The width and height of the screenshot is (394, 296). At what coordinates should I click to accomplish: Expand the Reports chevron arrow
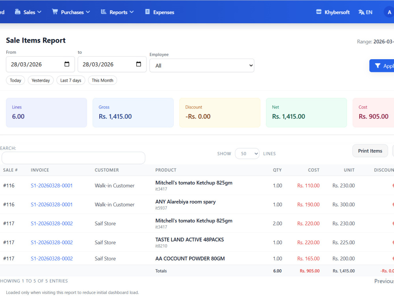point(132,12)
